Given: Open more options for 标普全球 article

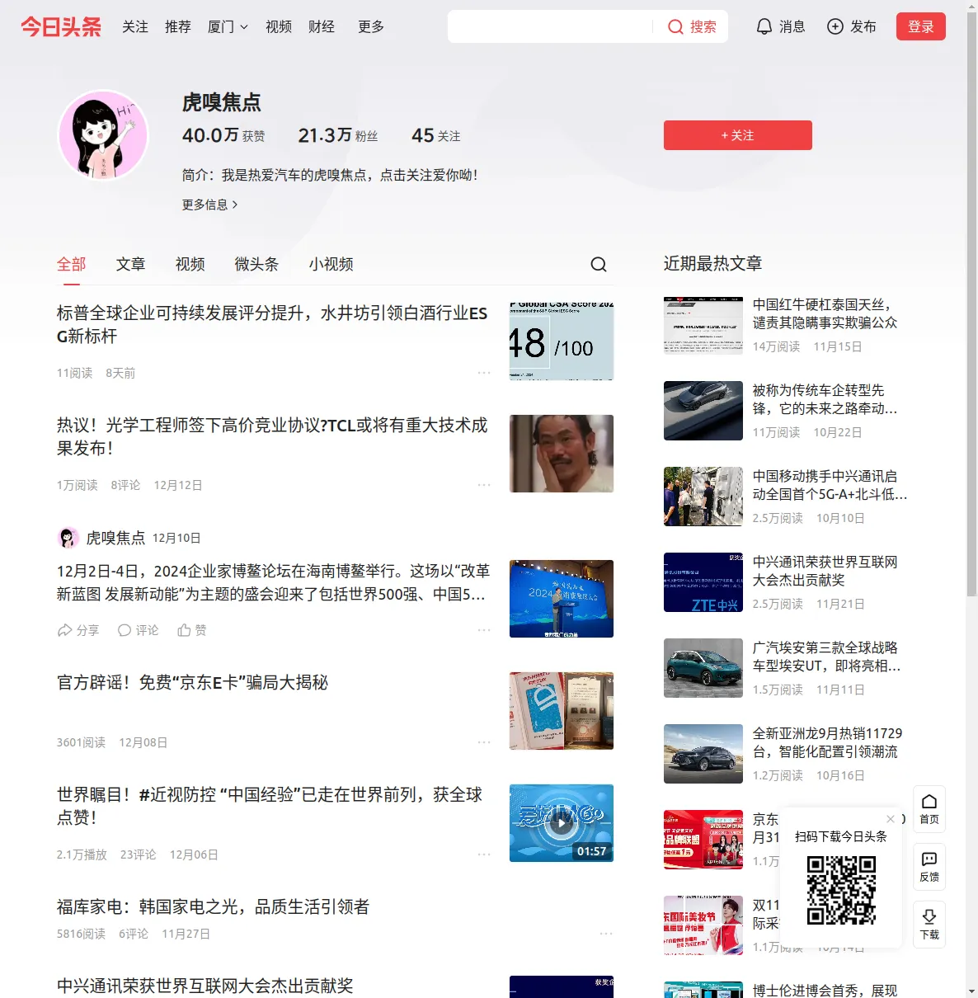Looking at the screenshot, I should click(484, 373).
